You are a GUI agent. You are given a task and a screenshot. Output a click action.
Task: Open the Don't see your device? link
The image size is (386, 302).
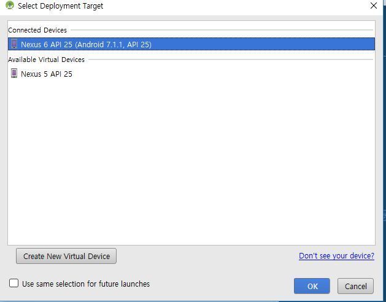pos(336,256)
